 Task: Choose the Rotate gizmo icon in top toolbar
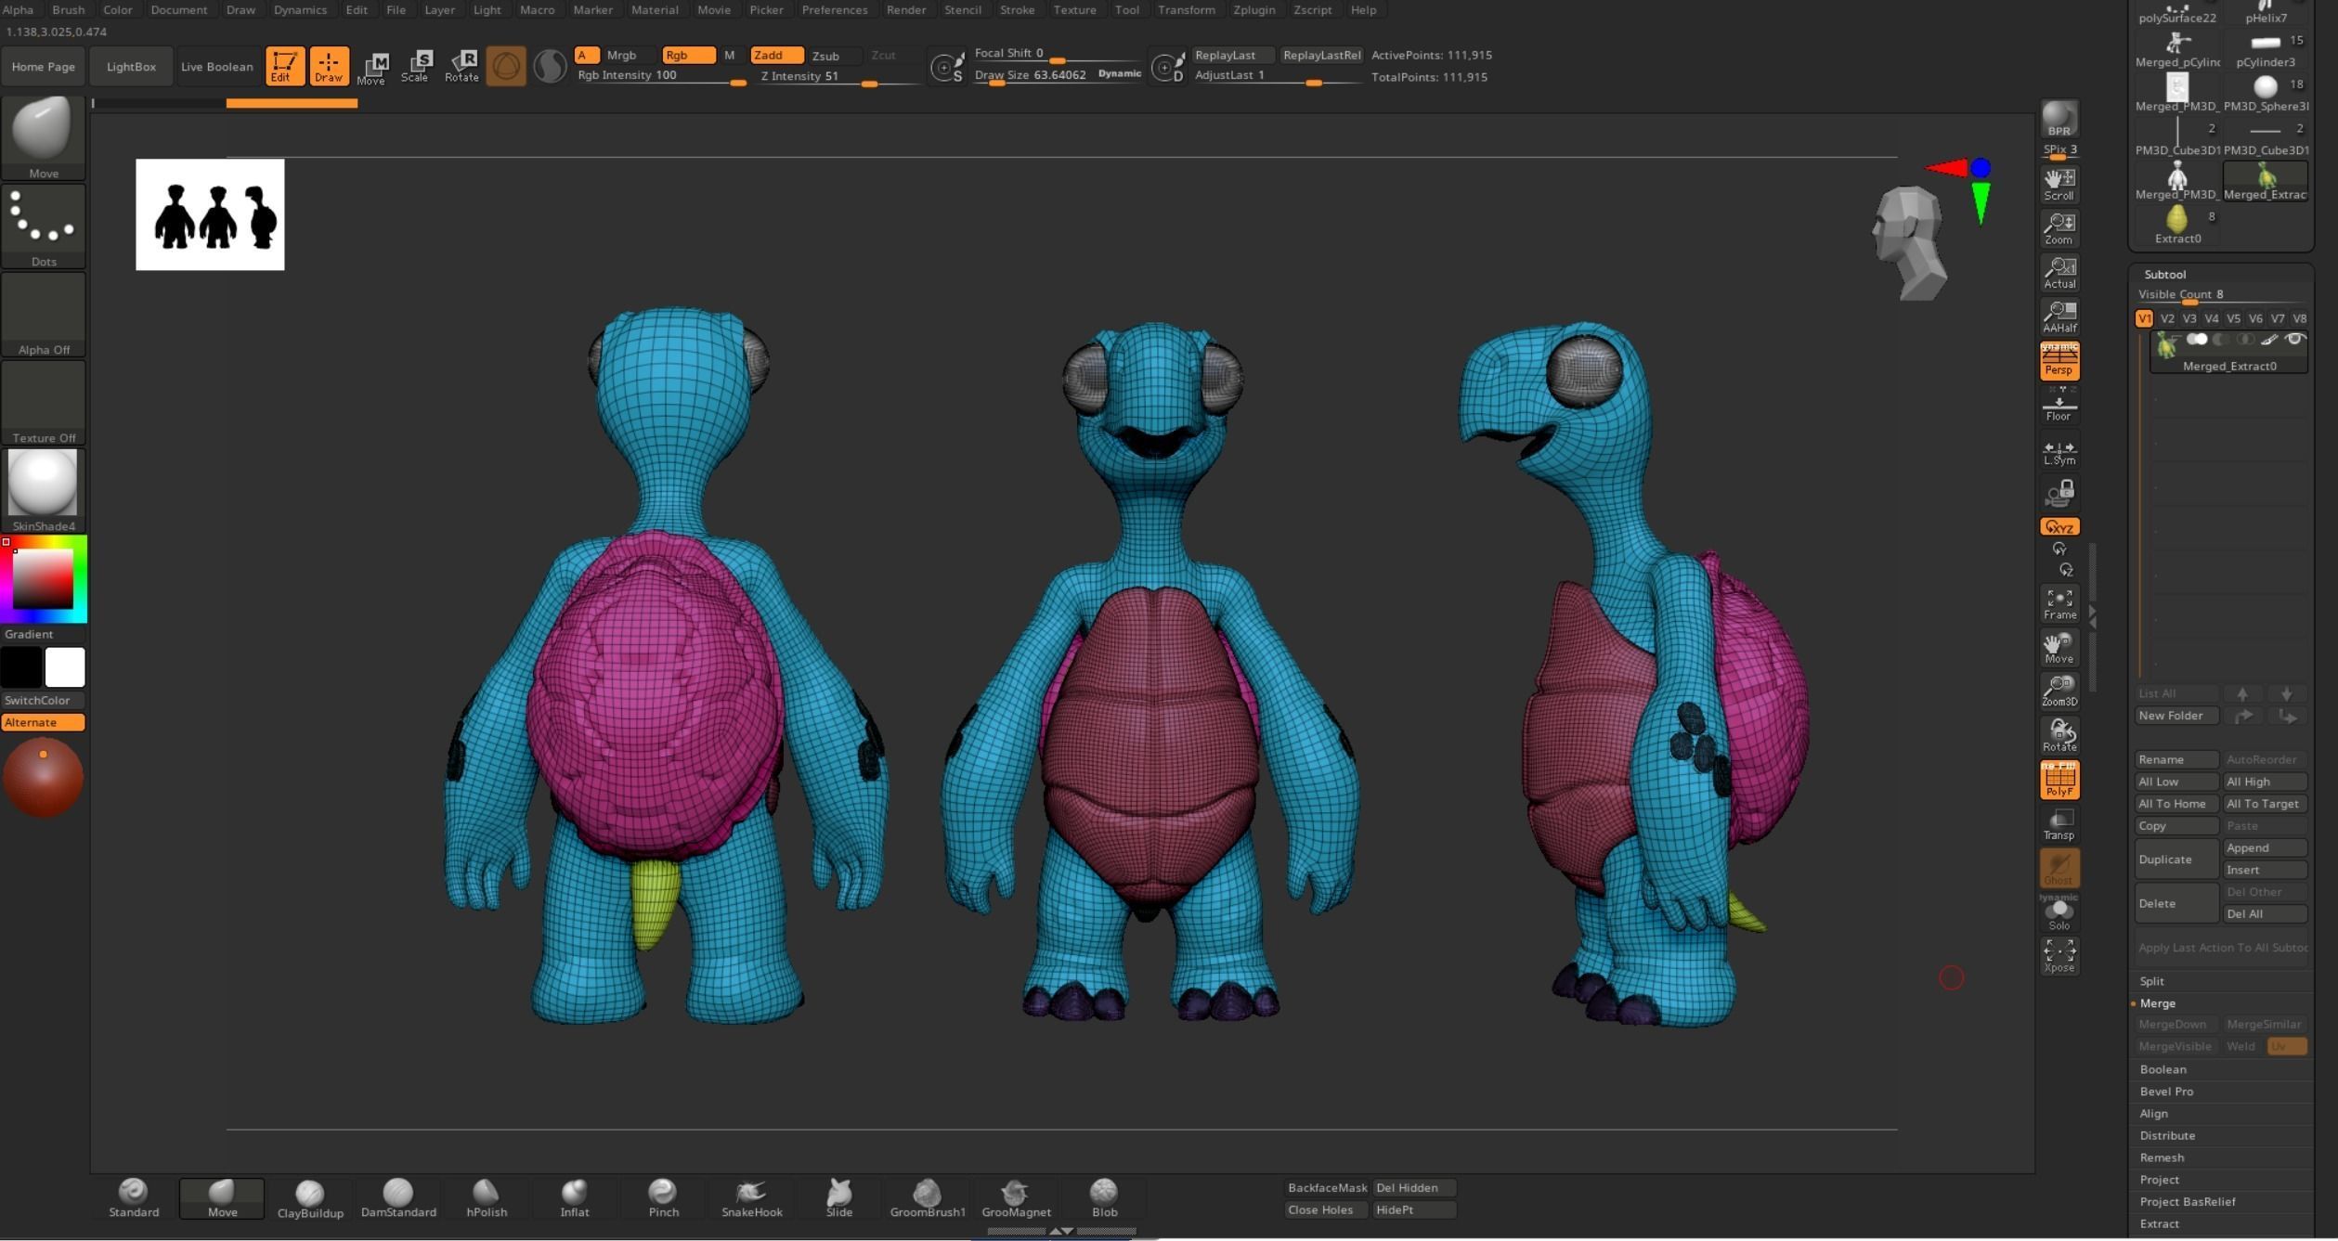(461, 67)
